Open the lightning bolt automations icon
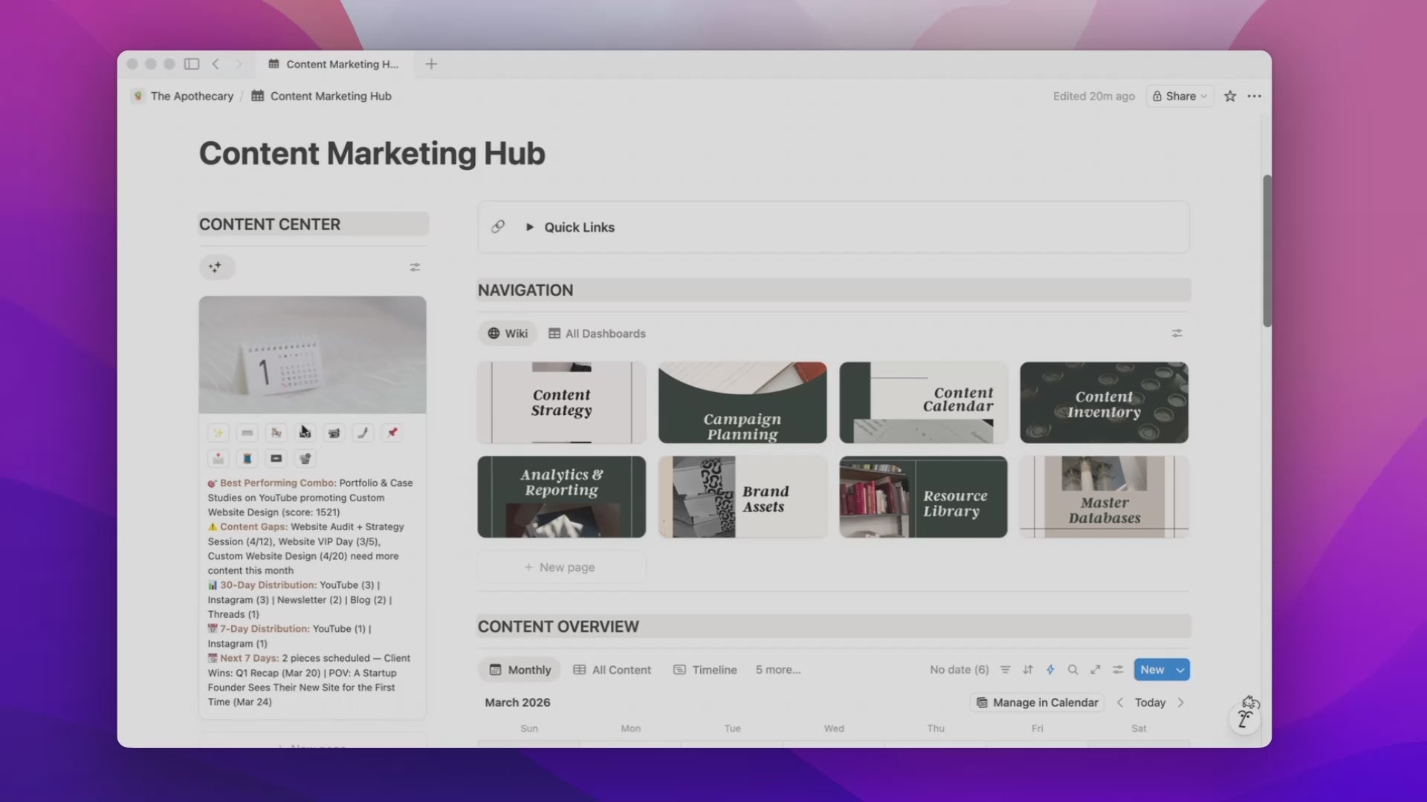The width and height of the screenshot is (1427, 802). [1050, 670]
